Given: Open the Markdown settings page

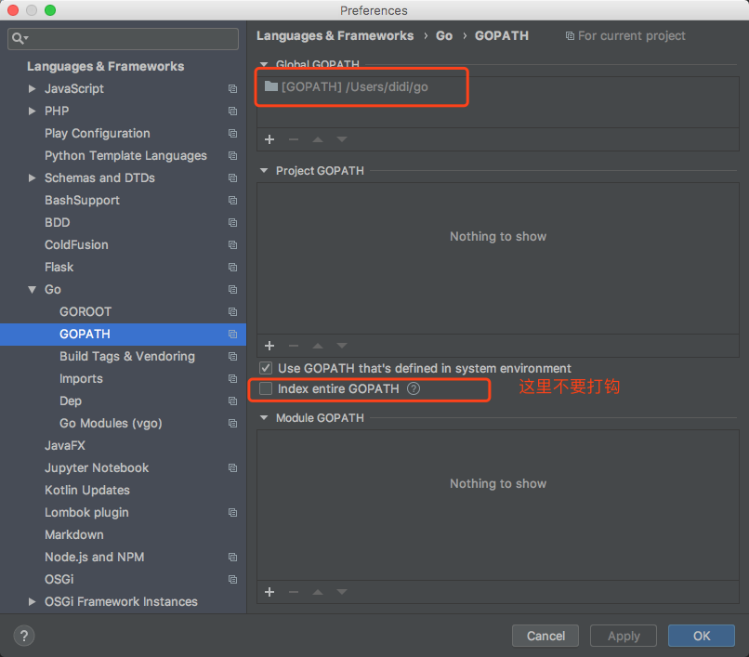Looking at the screenshot, I should coord(74,534).
